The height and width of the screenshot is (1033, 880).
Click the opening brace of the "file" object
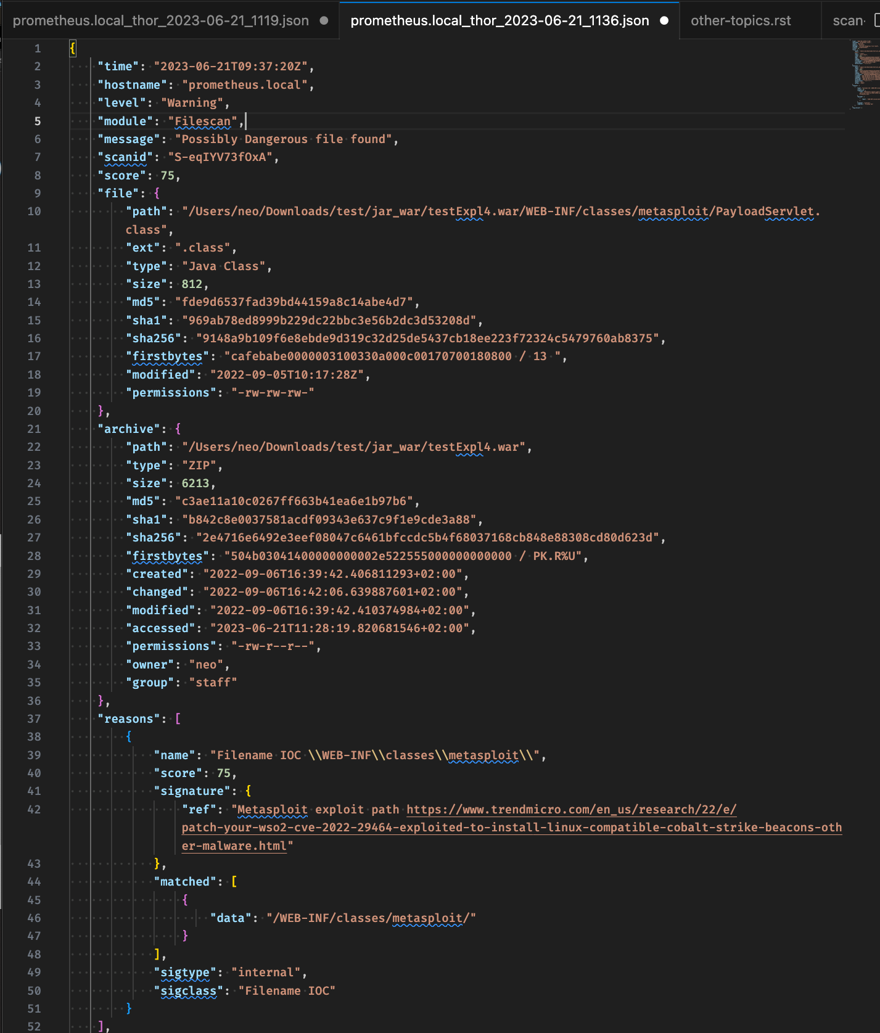click(x=157, y=193)
